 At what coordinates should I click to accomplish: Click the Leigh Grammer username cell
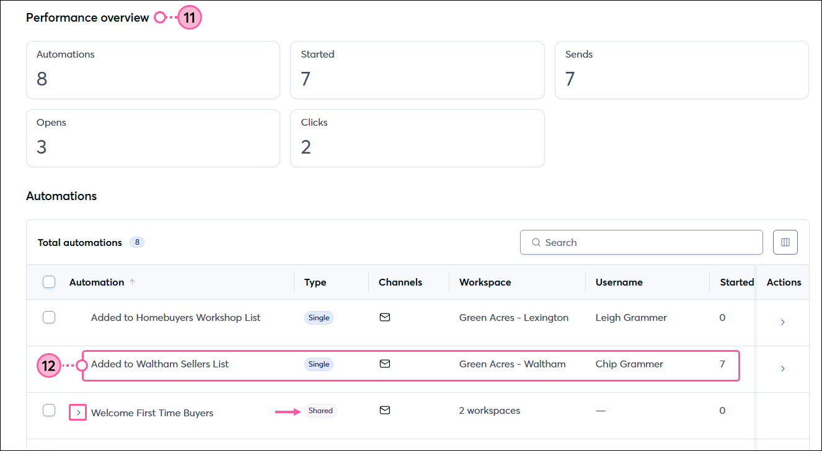click(631, 317)
